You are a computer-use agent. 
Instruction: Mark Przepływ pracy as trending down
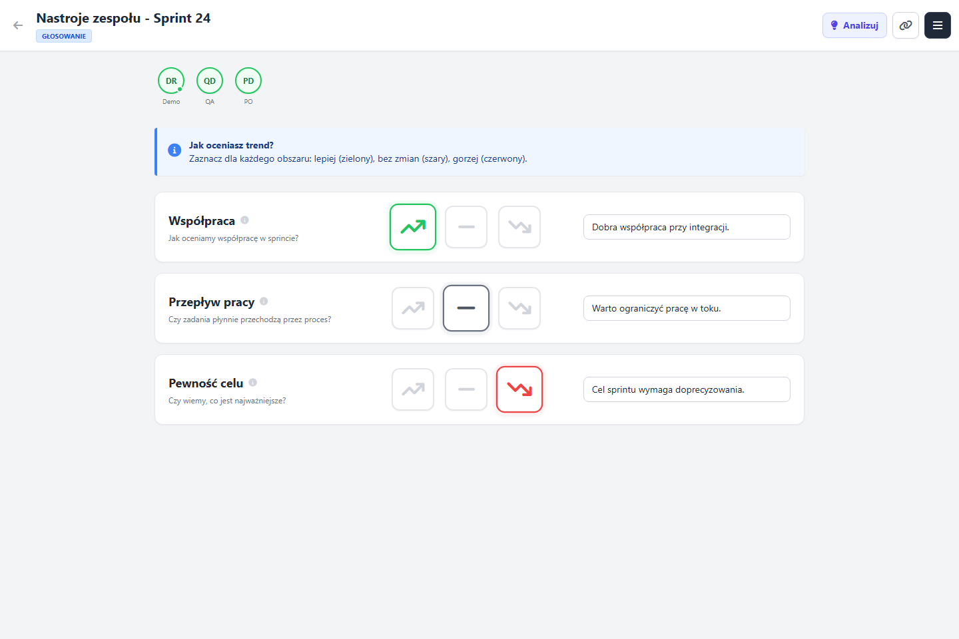click(x=519, y=308)
